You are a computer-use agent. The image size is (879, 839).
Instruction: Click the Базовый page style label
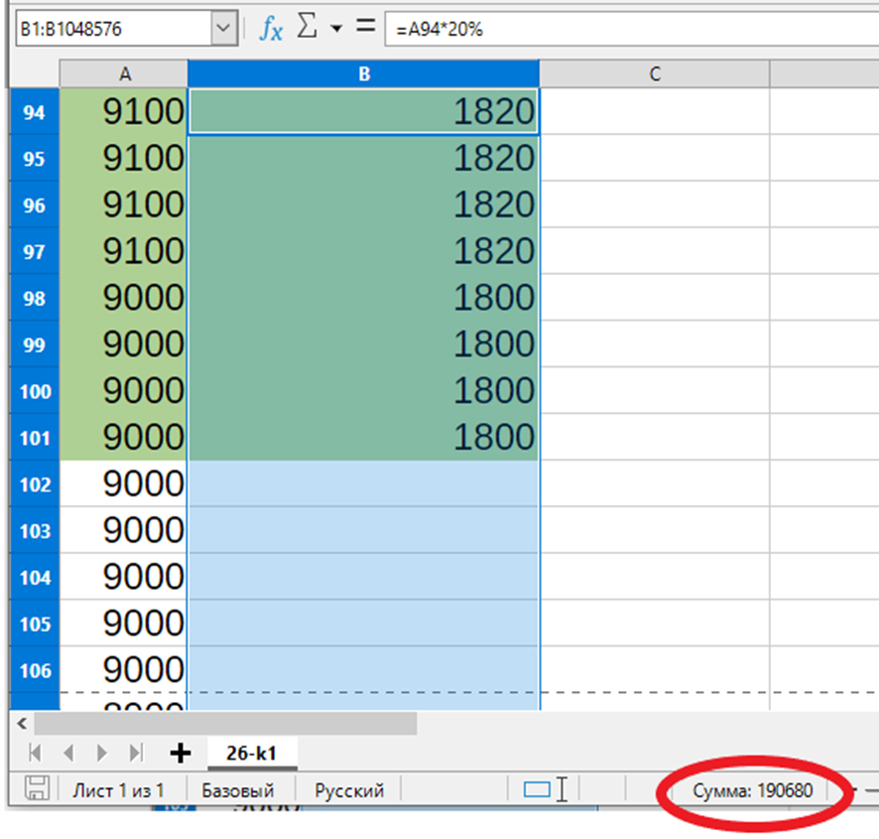(x=237, y=791)
